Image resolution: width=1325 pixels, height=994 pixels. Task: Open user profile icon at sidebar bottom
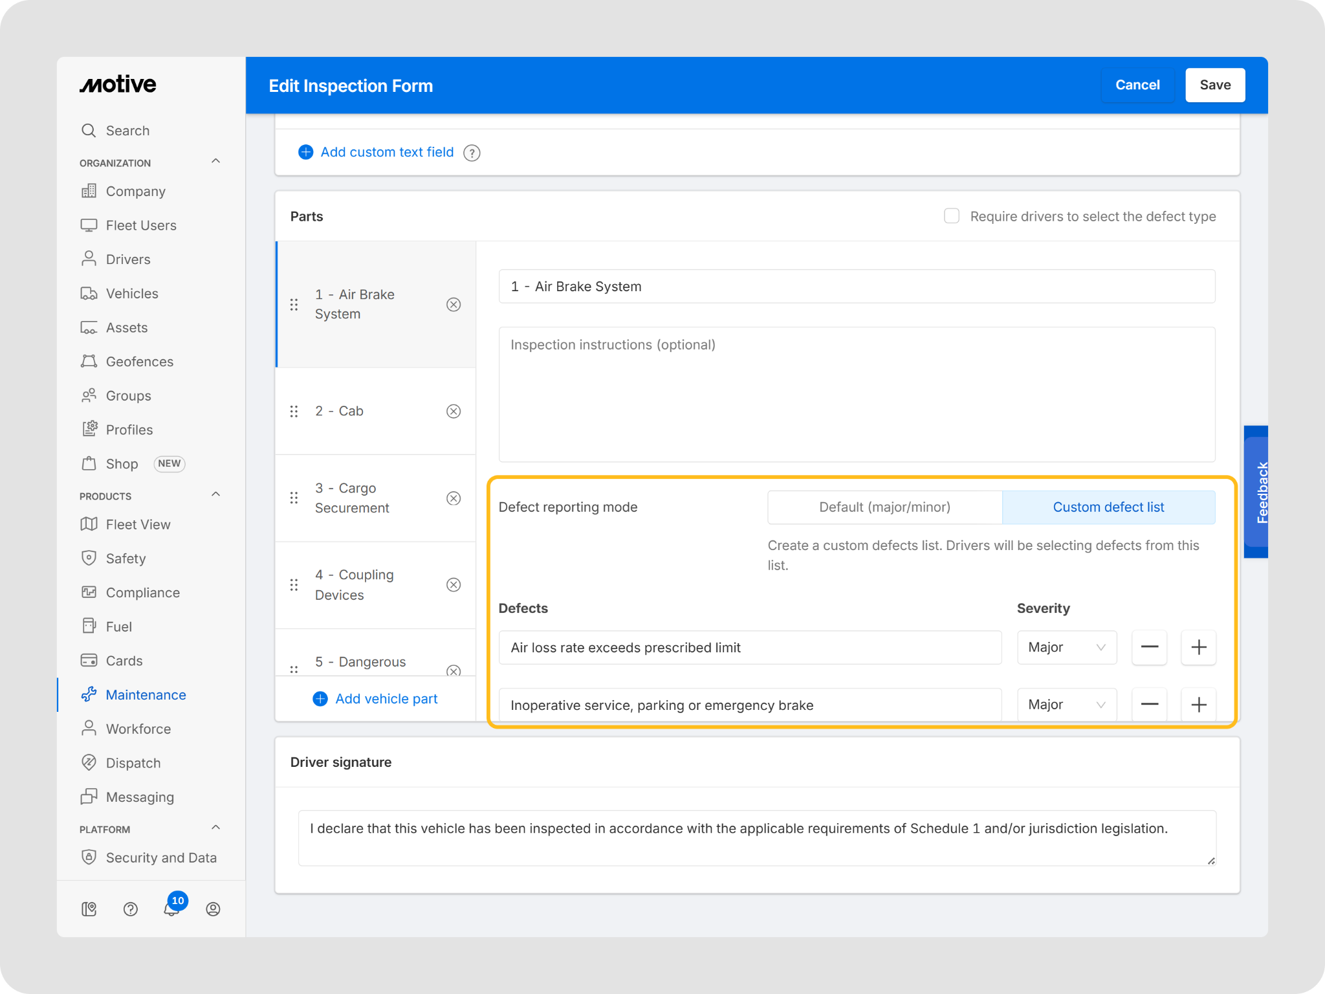(213, 909)
